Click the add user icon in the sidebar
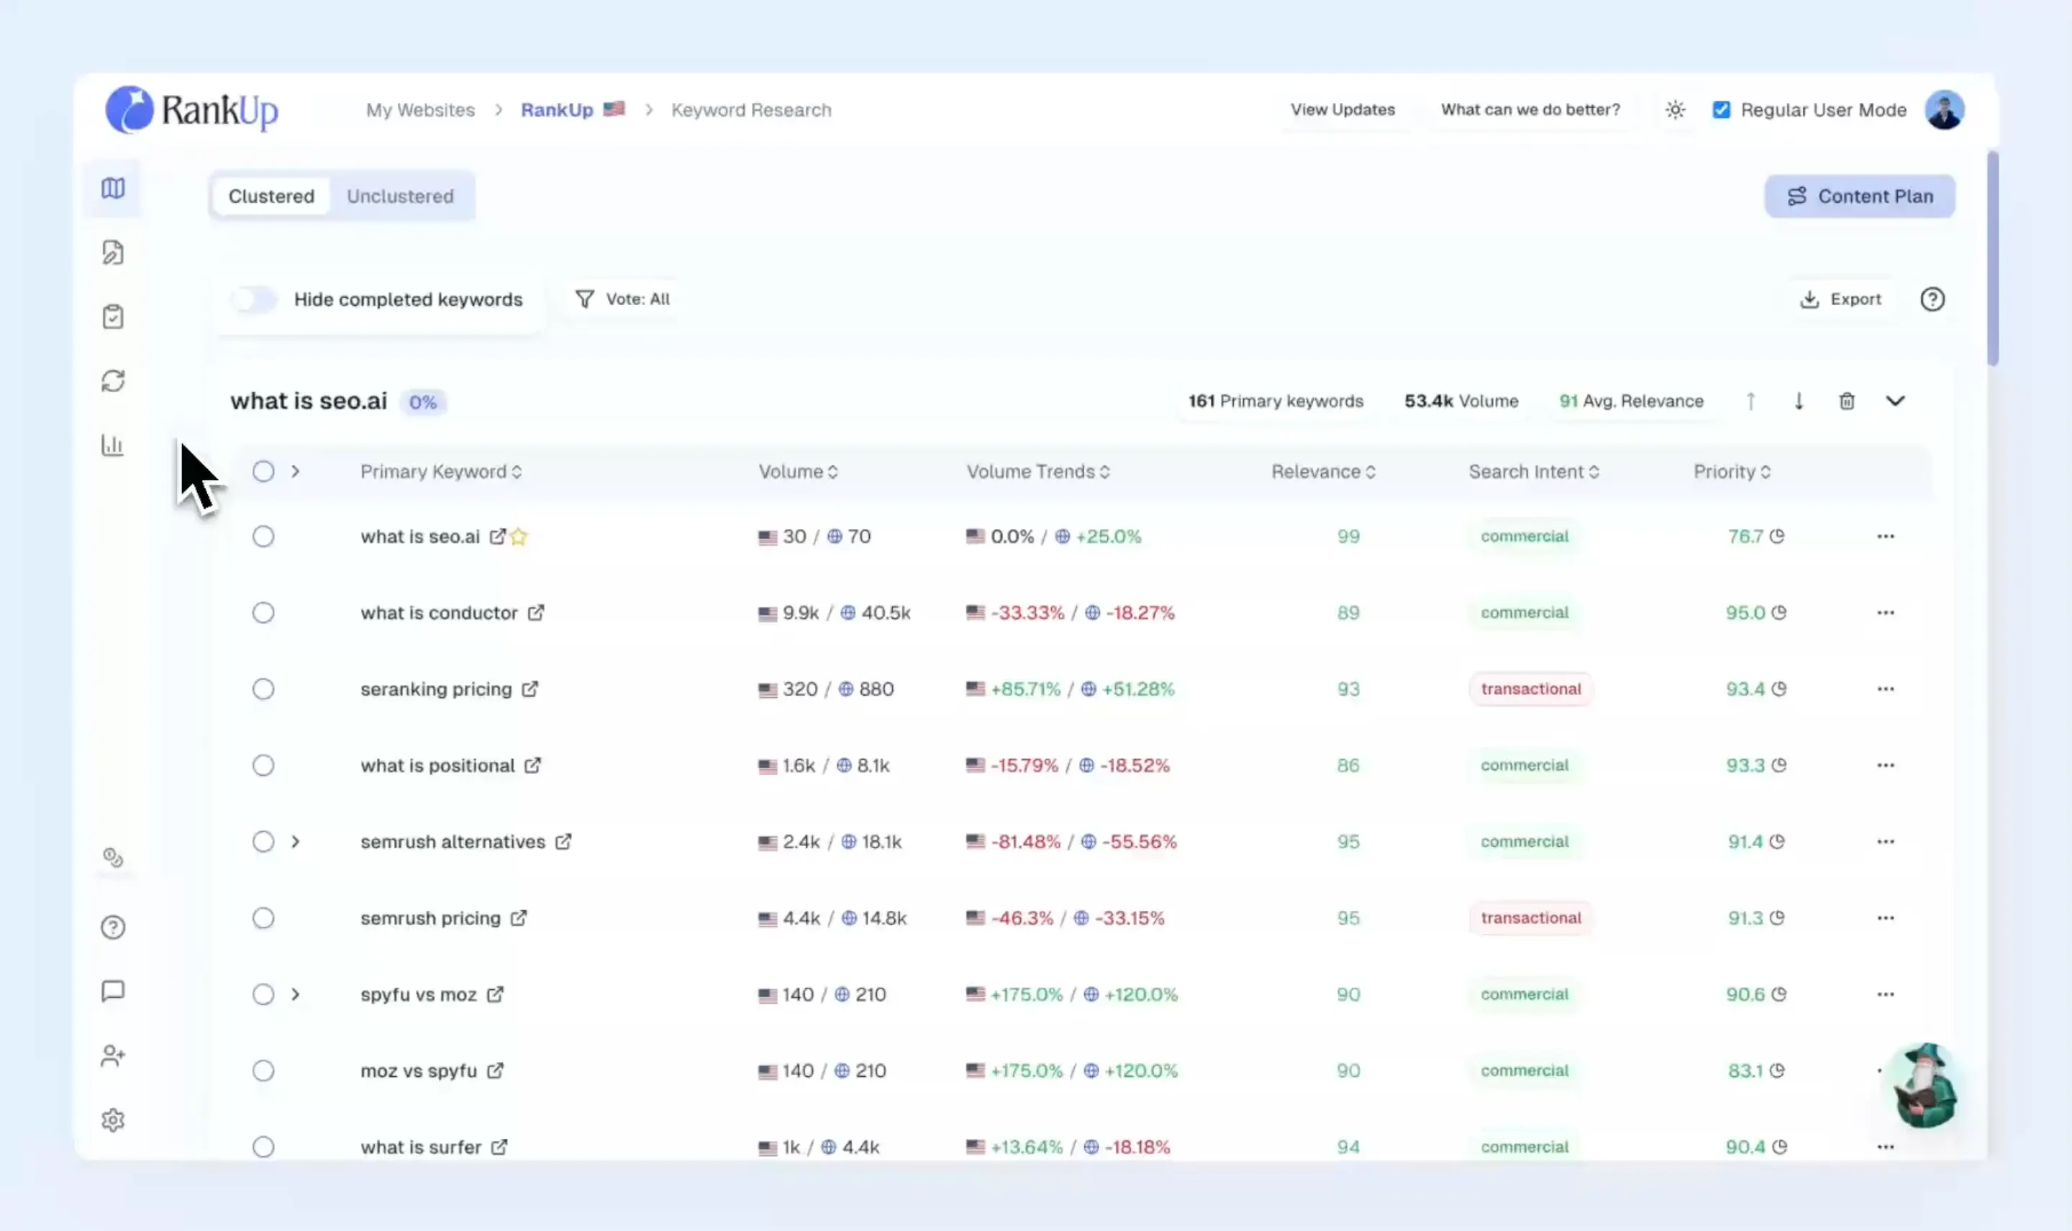Viewport: 2072px width, 1231px height. pyautogui.click(x=113, y=1056)
